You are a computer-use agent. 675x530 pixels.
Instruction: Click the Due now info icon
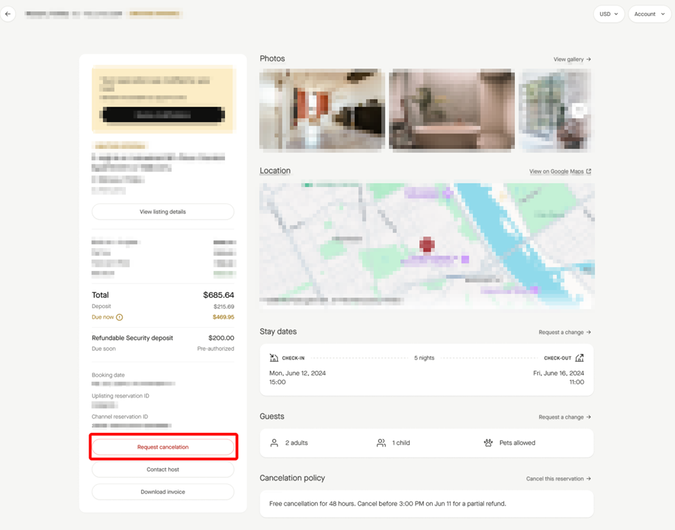click(119, 317)
